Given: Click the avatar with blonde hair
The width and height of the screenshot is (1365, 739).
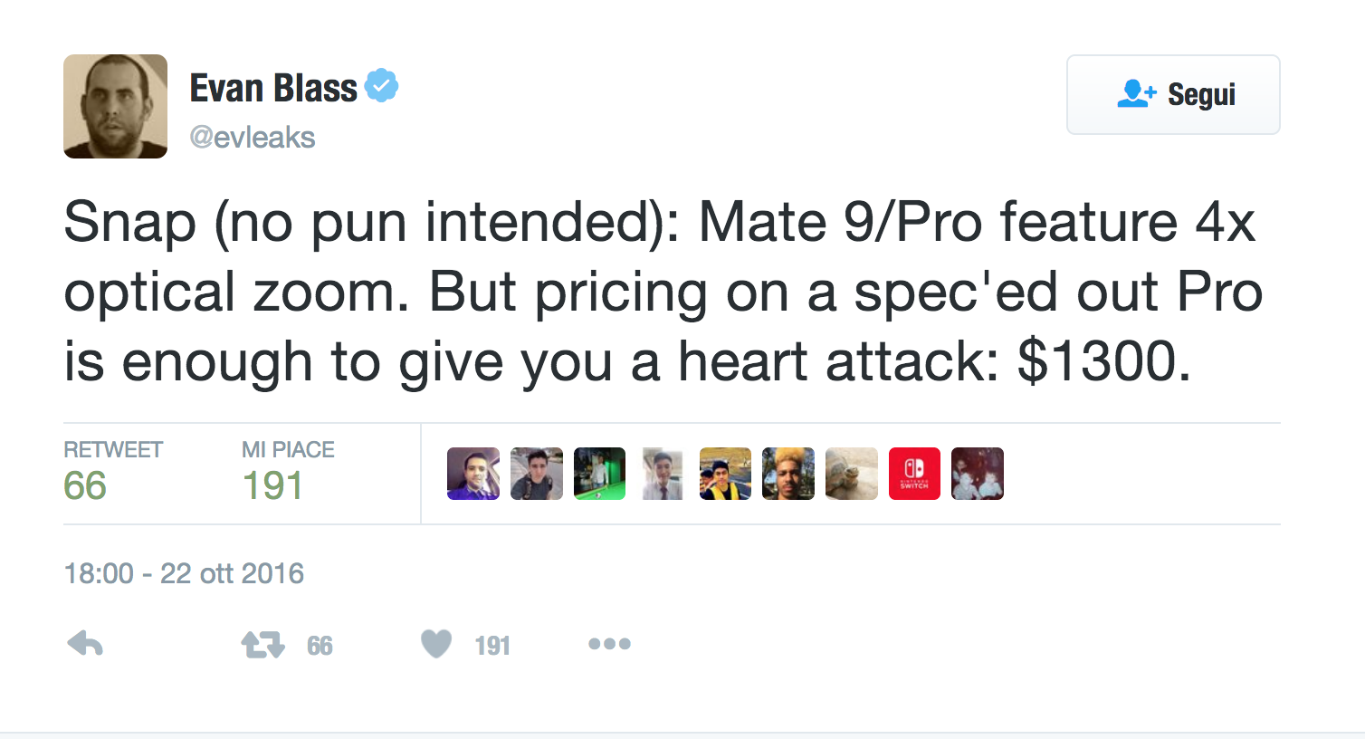Looking at the screenshot, I should coord(788,474).
